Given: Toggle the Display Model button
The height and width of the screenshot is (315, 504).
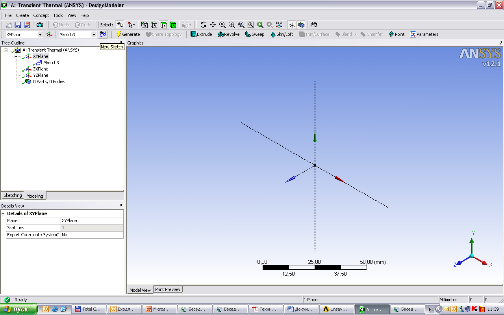Looking at the screenshot, I should [x=301, y=25].
